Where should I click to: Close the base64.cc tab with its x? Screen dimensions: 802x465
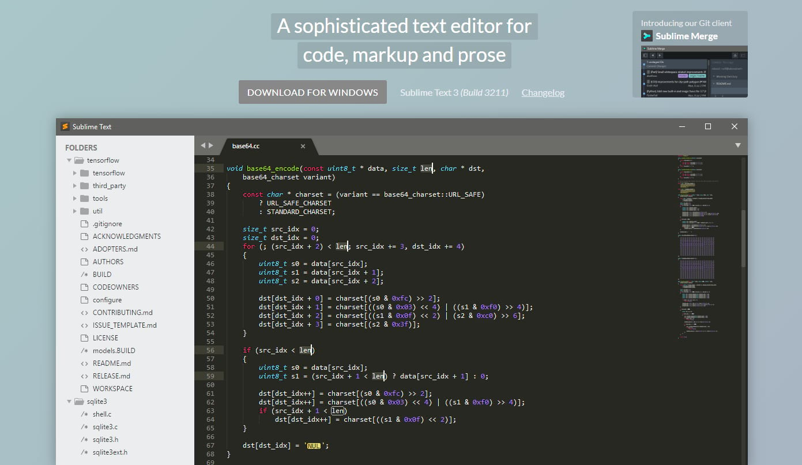point(303,146)
